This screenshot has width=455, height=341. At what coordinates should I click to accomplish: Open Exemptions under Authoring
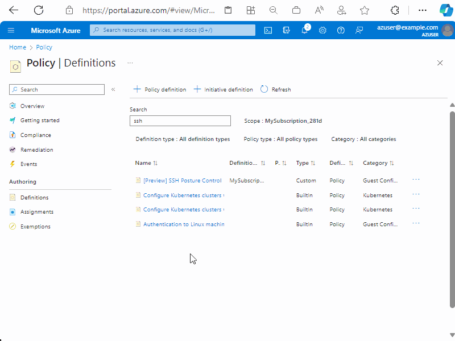click(35, 226)
